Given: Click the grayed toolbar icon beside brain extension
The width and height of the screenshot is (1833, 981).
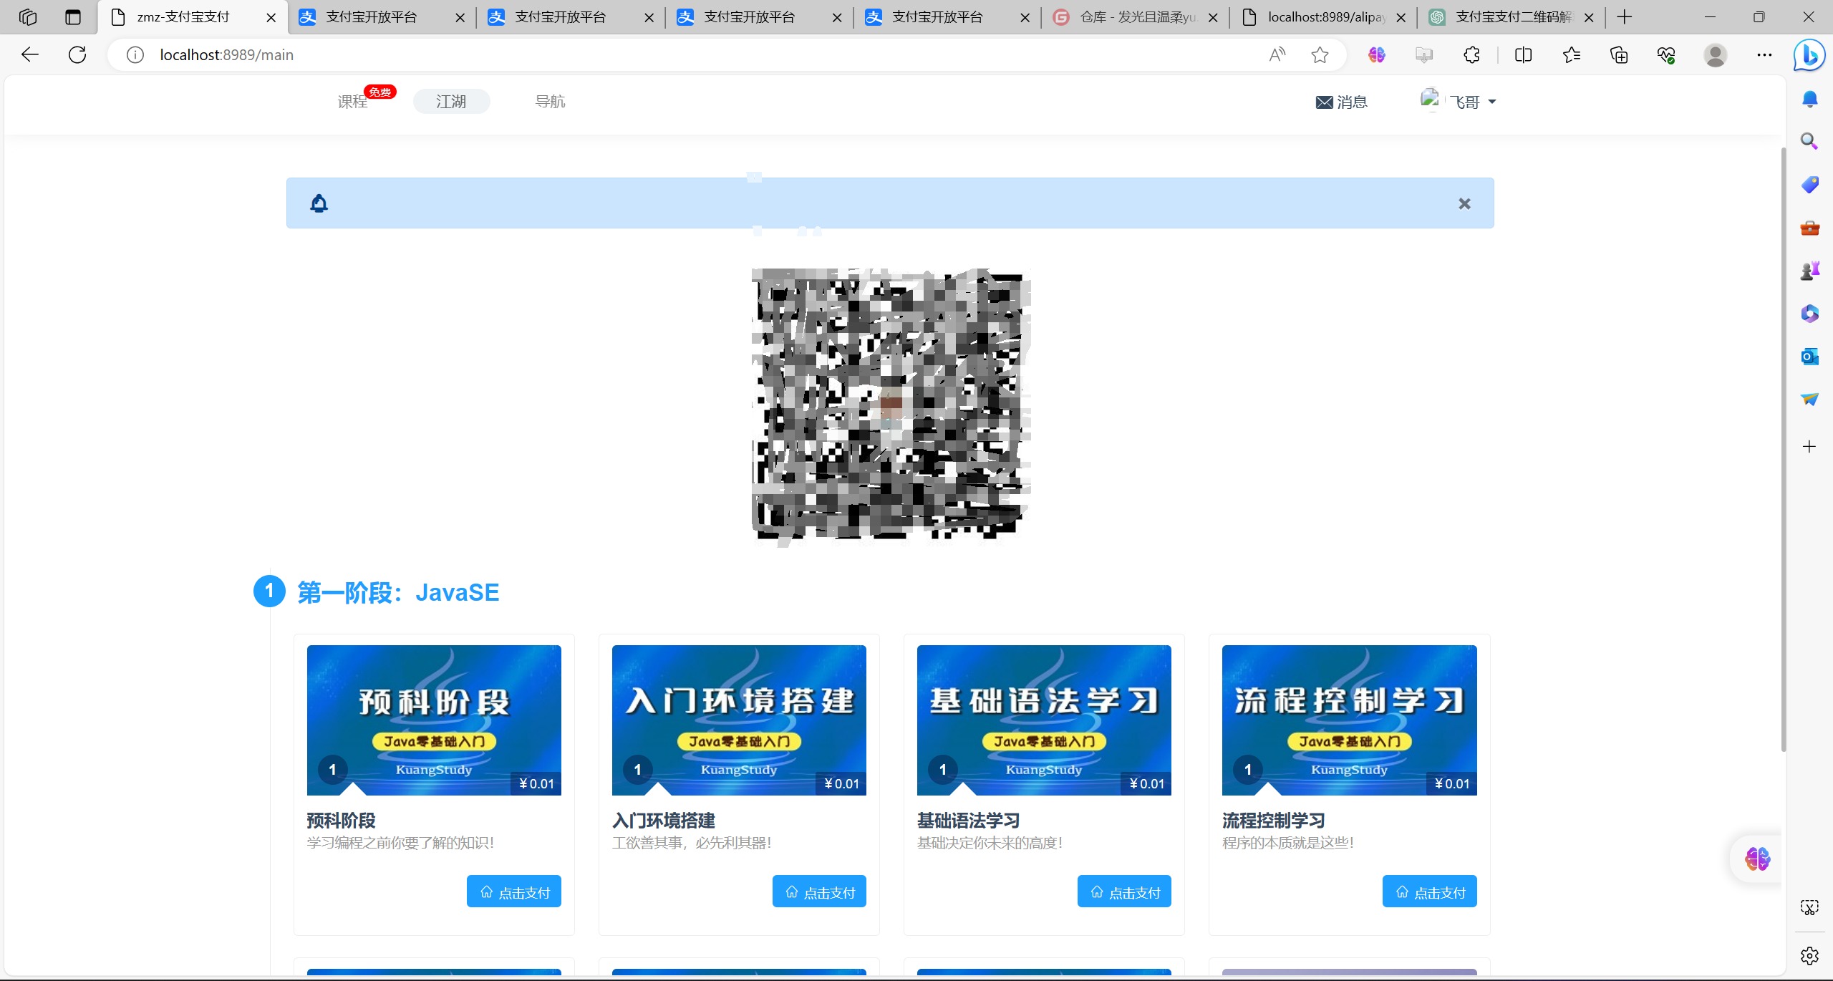Looking at the screenshot, I should coord(1423,55).
